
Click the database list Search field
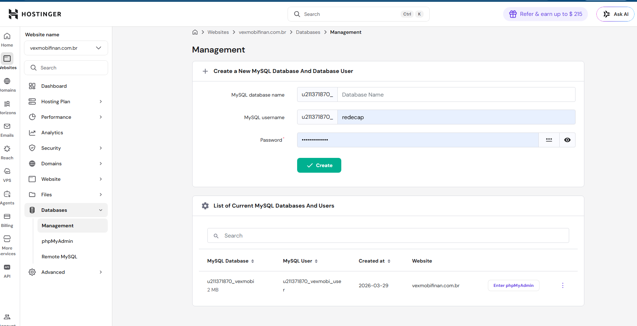pyautogui.click(x=388, y=235)
